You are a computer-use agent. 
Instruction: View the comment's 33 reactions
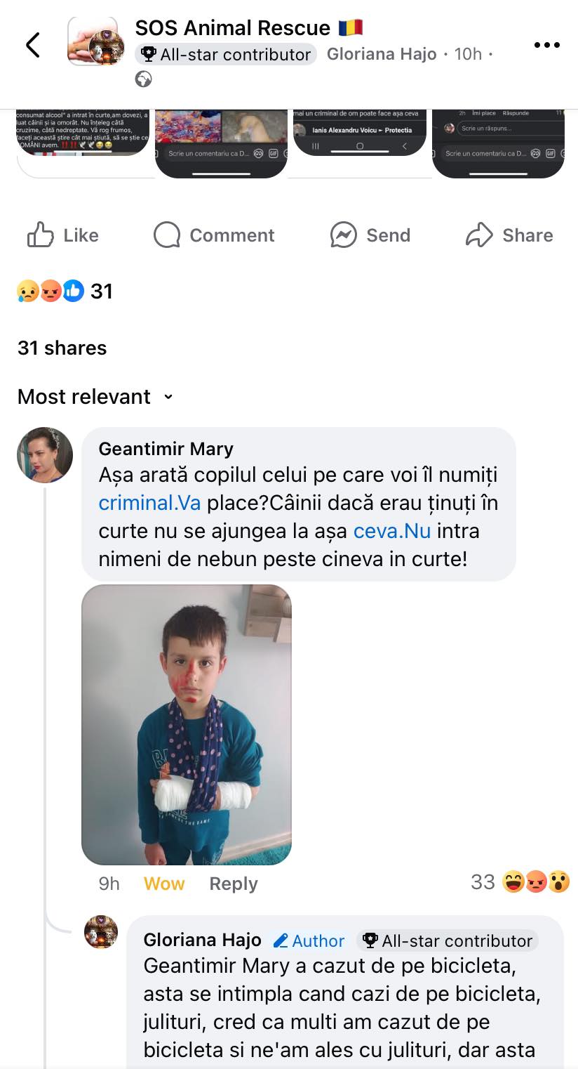coord(520,881)
